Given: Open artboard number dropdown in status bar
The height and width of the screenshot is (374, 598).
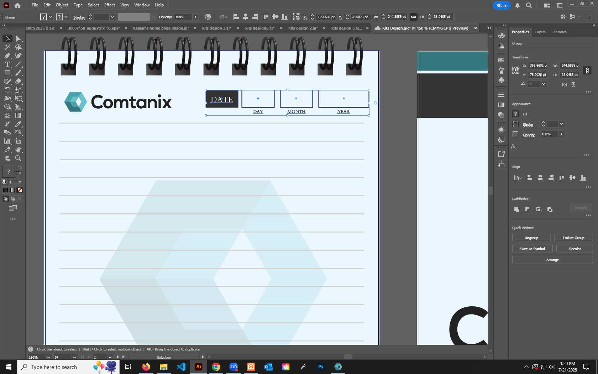Looking at the screenshot, I should (110, 357).
